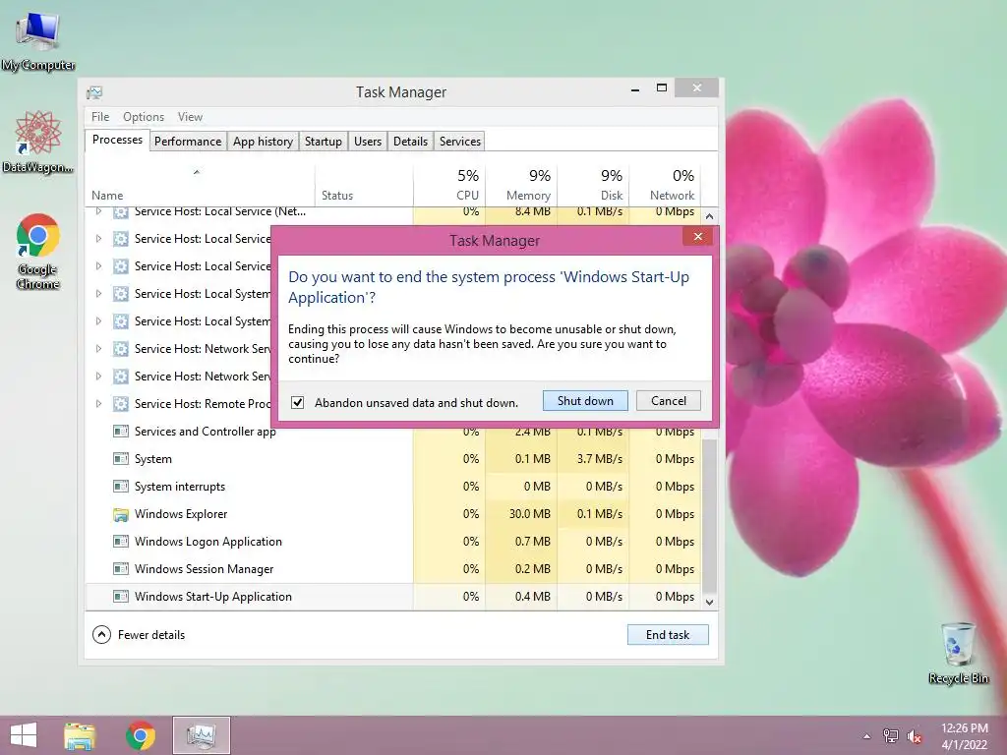This screenshot has width=1007, height=755.
Task: Switch to the Details tab
Action: pyautogui.click(x=410, y=142)
